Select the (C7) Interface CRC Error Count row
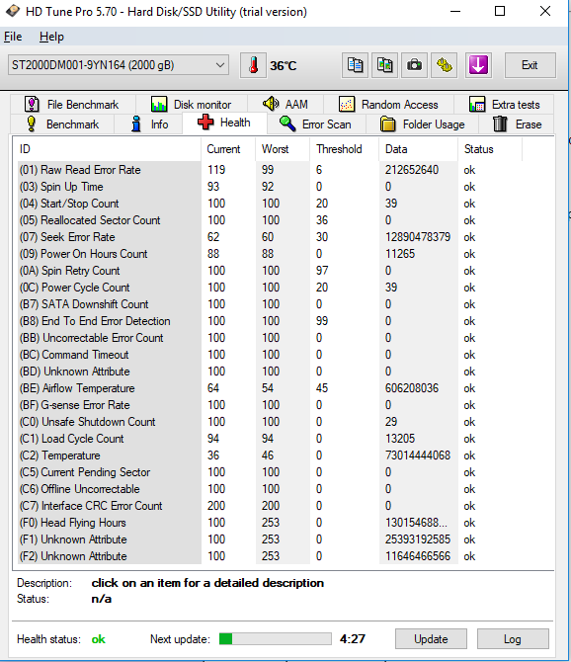Screen dimensions: 571x662 (x=270, y=506)
